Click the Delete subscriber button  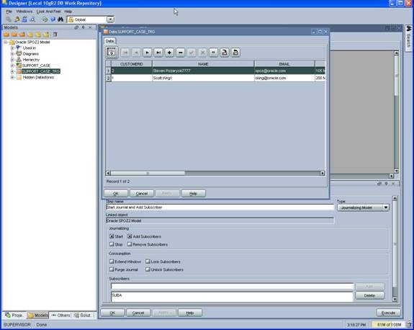(x=369, y=295)
